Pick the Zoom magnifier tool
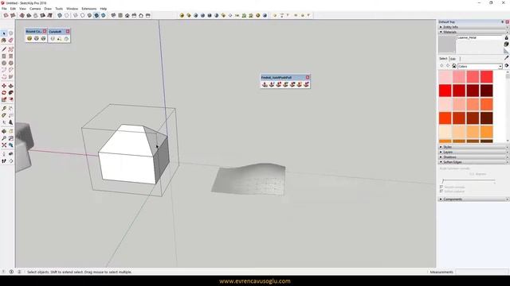The image size is (510, 286). pyautogui.click(x=4, y=138)
